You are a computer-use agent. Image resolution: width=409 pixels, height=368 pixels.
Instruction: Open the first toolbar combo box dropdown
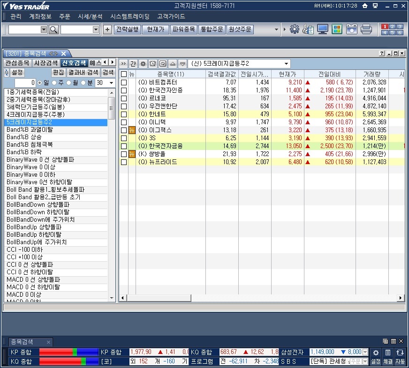44,30
